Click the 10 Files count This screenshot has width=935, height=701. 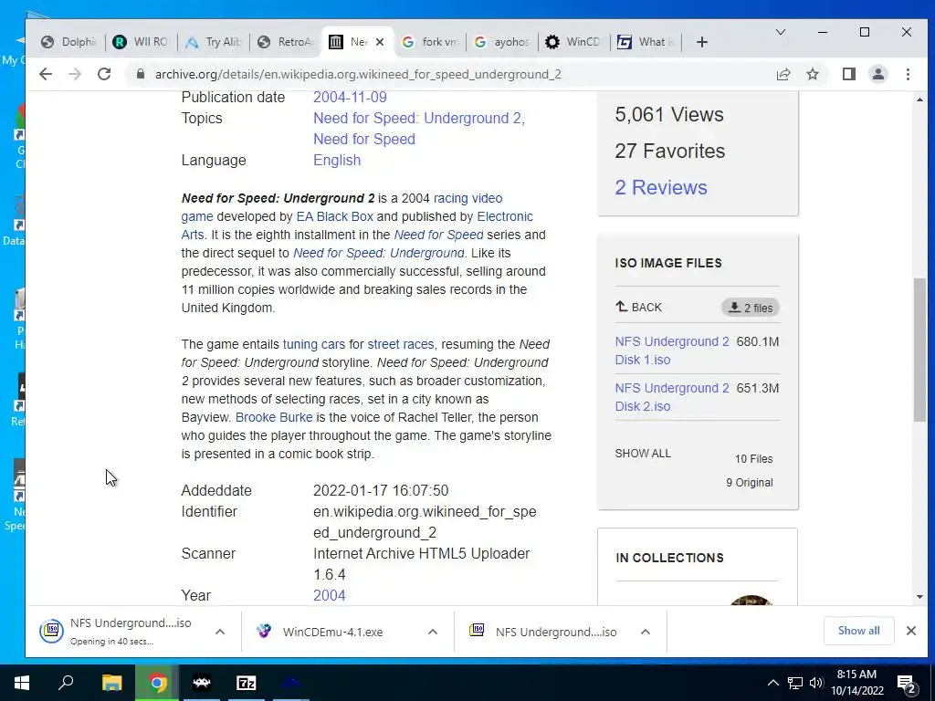click(753, 459)
